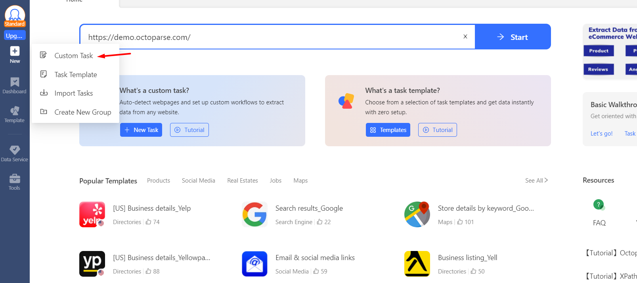Image resolution: width=637 pixels, height=283 pixels.
Task: Clear the URL field with X icon
Action: [465, 37]
